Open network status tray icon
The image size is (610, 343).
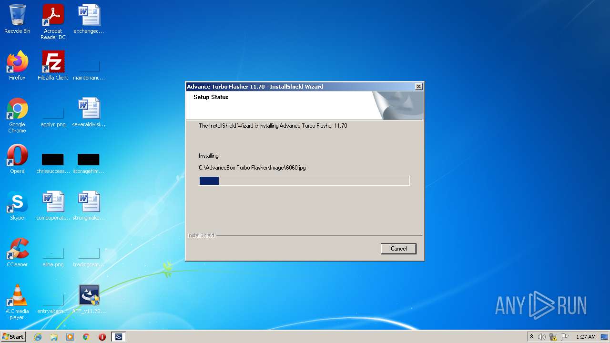[x=553, y=337]
